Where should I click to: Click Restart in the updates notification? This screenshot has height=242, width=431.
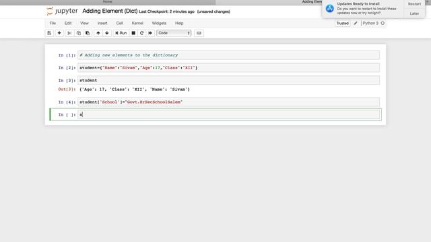click(414, 4)
